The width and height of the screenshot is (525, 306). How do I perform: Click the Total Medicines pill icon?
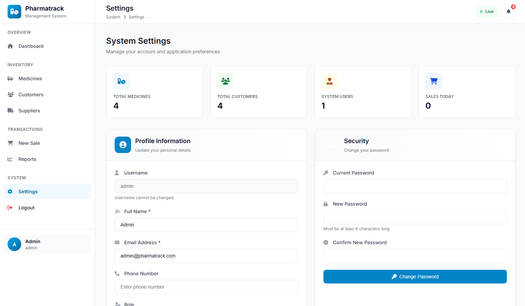121,81
